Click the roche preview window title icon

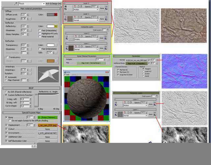click(65, 72)
